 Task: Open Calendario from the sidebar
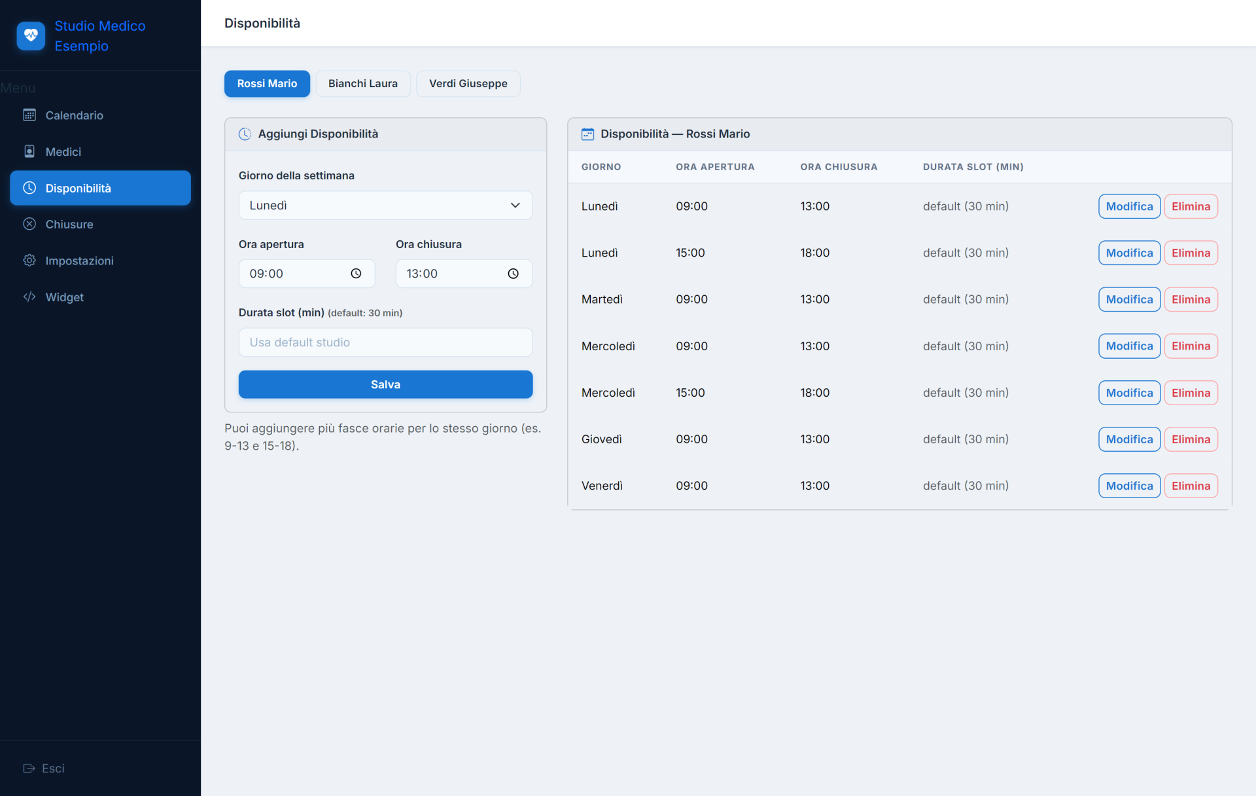pyautogui.click(x=100, y=115)
